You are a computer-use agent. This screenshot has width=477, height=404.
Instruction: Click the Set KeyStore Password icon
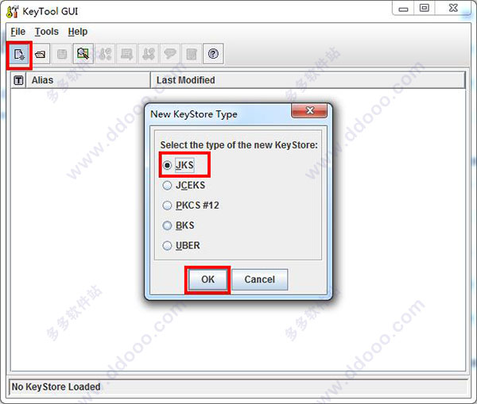coord(170,54)
